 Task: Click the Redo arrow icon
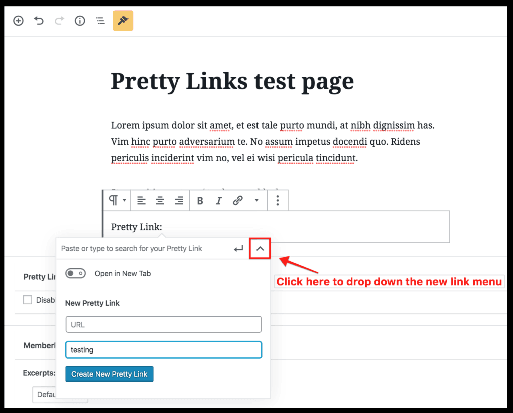59,21
